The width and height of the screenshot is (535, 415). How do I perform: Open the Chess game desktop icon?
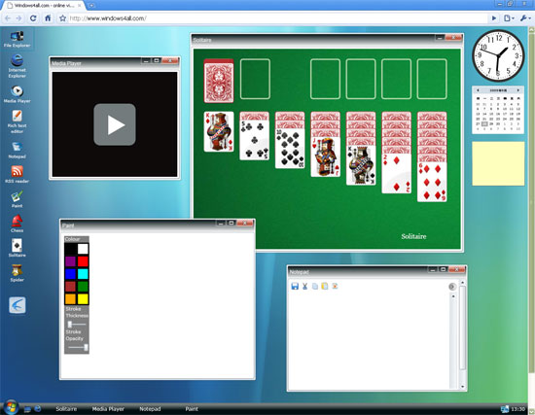click(x=18, y=224)
